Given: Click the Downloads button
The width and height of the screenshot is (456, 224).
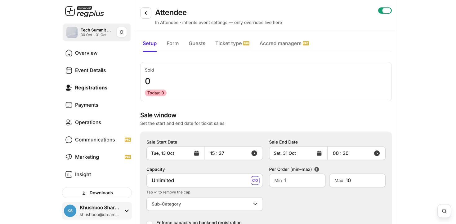Looking at the screenshot, I should pos(97,193).
